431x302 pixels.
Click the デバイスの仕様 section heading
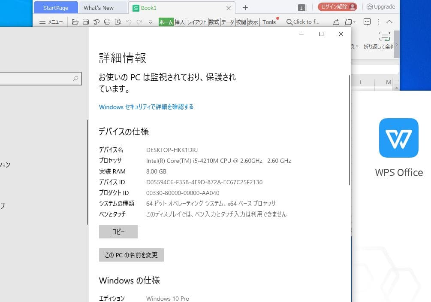(x=124, y=131)
